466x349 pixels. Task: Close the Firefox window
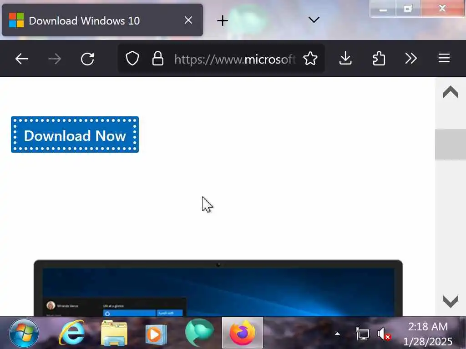[x=442, y=8]
